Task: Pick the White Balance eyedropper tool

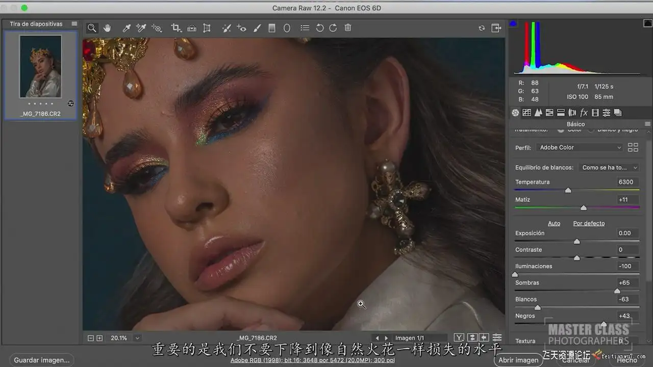Action: [x=127, y=28]
